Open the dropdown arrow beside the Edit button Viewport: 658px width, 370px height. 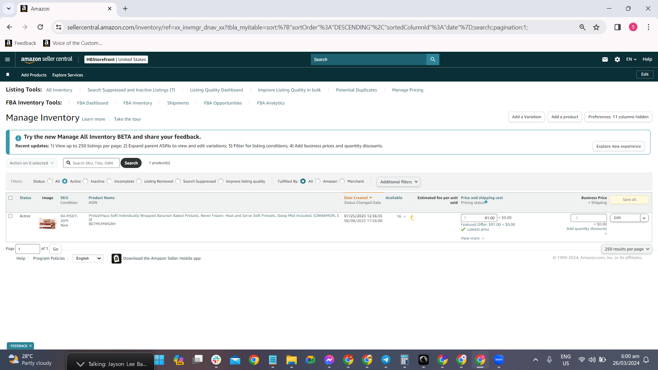click(x=644, y=218)
